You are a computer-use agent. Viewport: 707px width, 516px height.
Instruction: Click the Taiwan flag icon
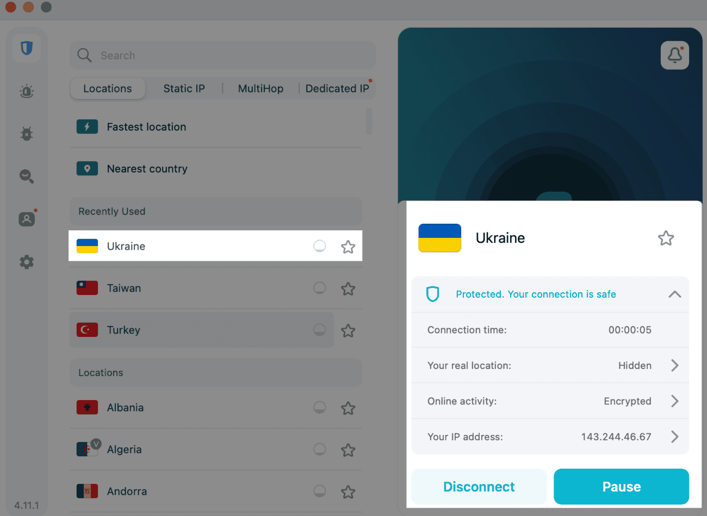(87, 288)
